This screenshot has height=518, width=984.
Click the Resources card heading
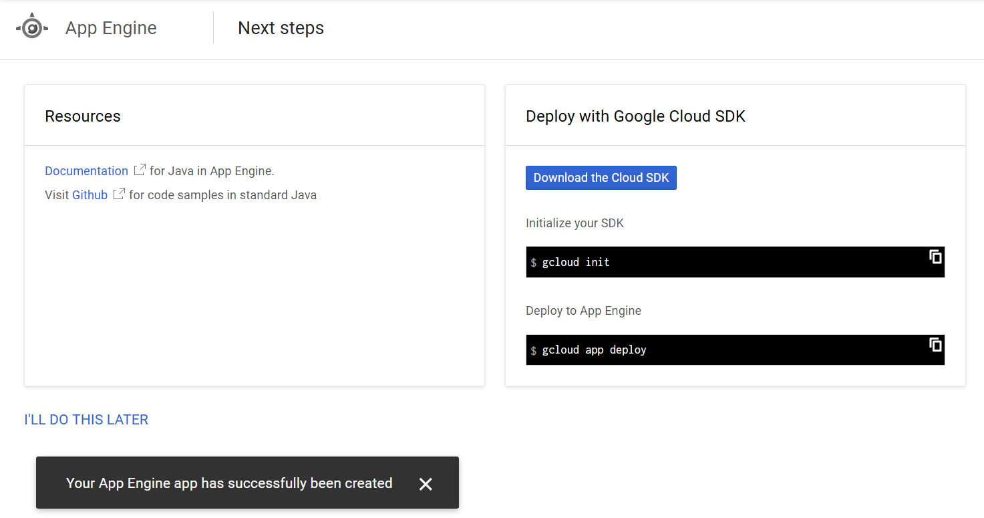83,116
